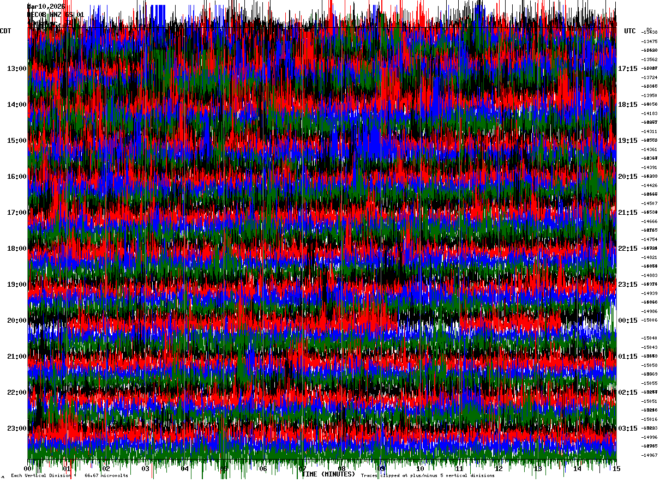The image size is (660, 483).
Task: Click the 21:00 CDT row label
Action: pos(17,357)
